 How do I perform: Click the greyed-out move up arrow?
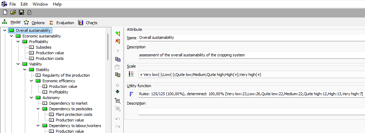pos(118,85)
